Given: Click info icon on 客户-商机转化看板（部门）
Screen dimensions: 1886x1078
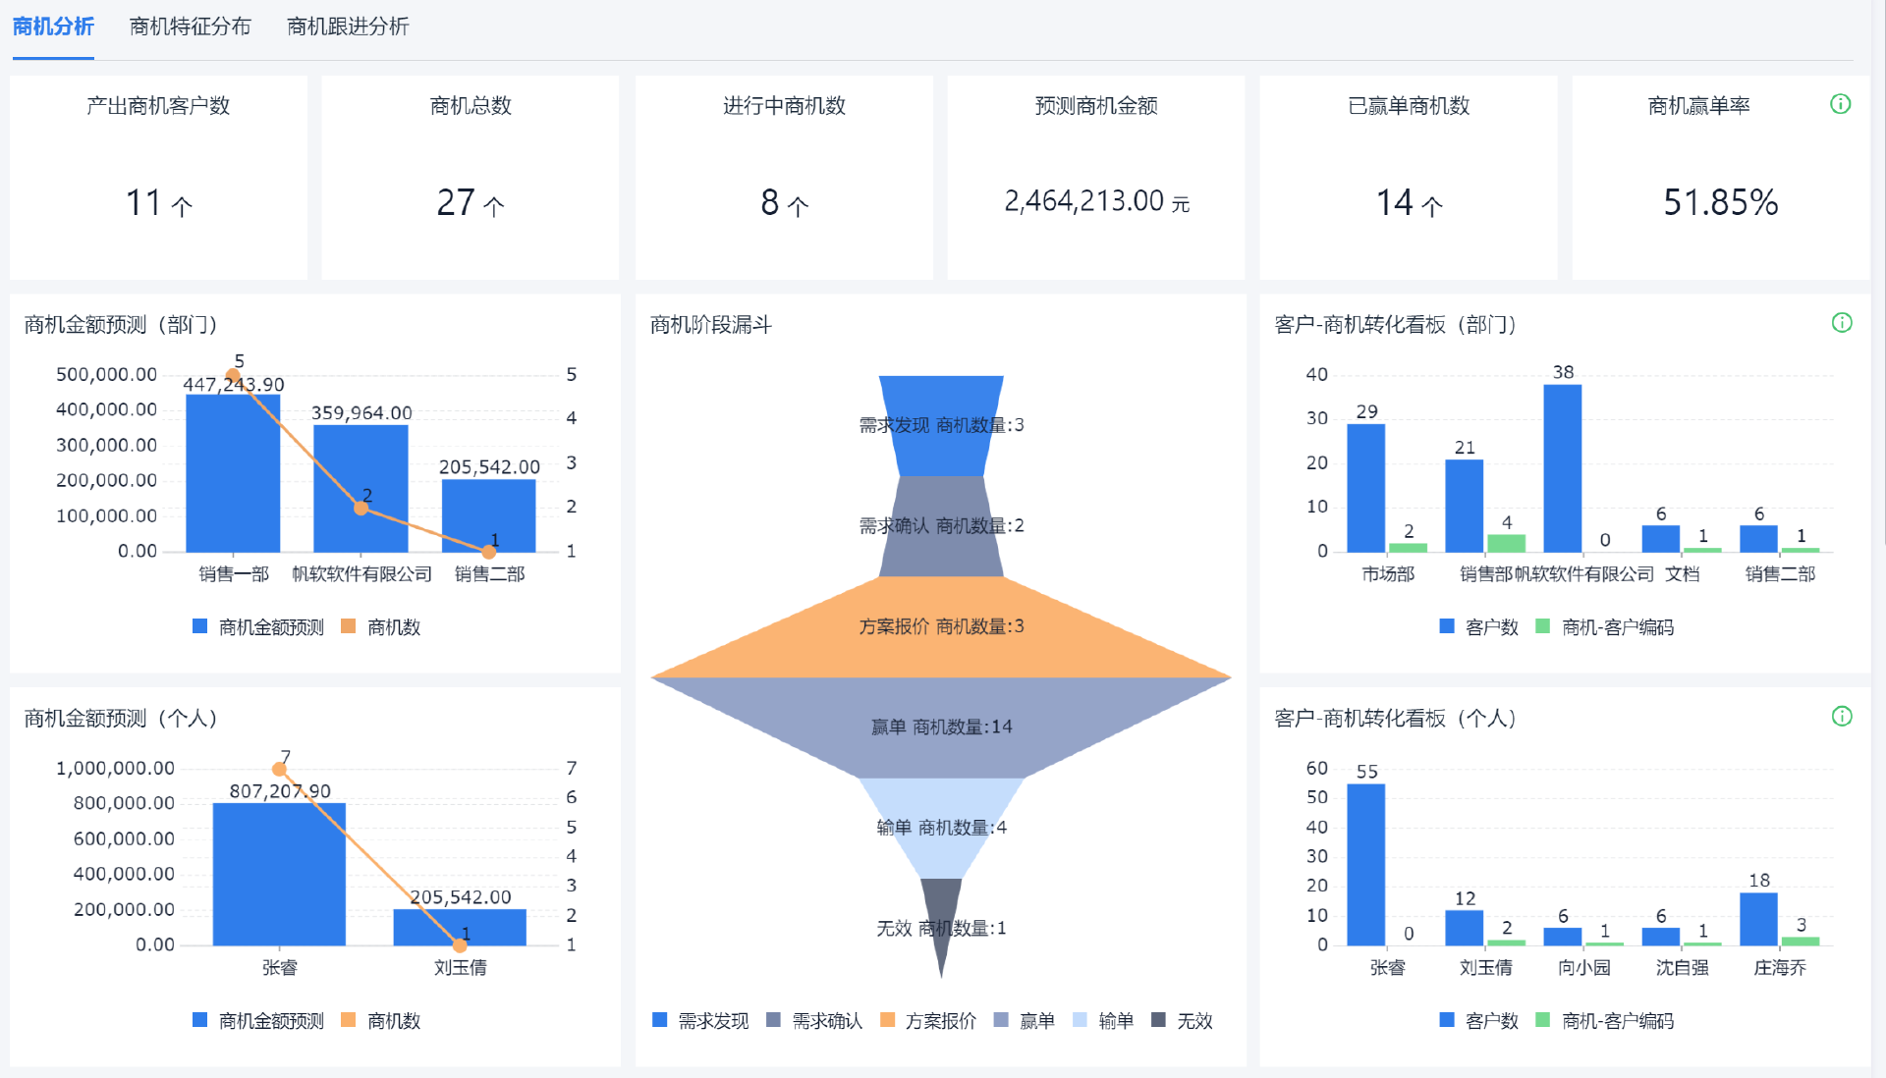Looking at the screenshot, I should [1842, 323].
